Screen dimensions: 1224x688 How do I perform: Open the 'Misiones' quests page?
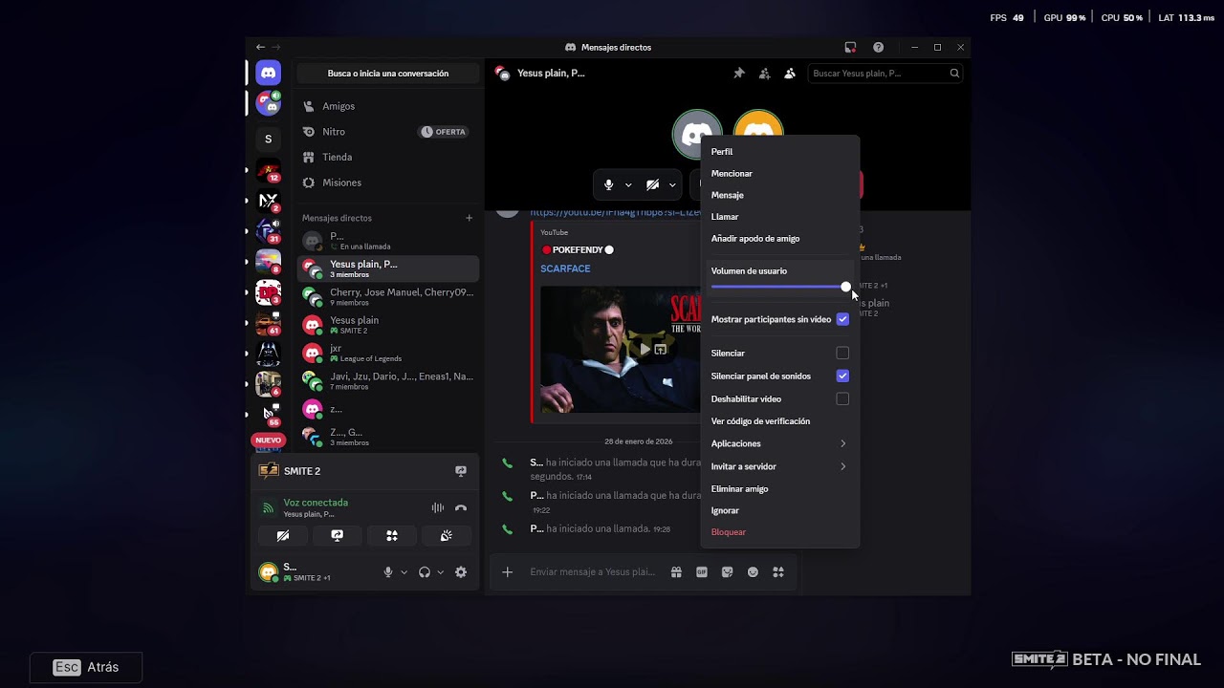388,183
